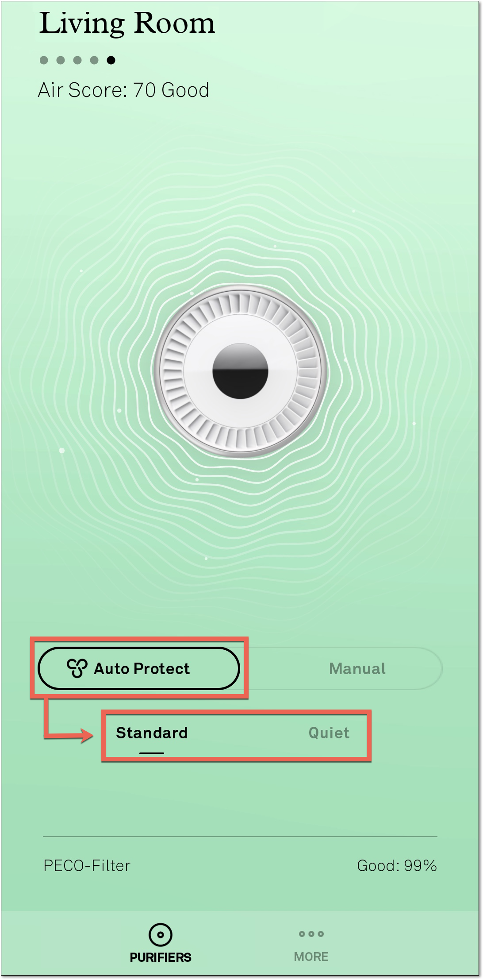Viewport: 483px width, 980px height.
Task: Enable Auto Protect mode
Action: 139,668
